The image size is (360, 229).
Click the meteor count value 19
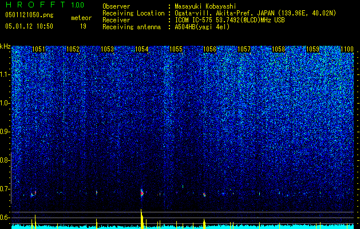coord(83,26)
